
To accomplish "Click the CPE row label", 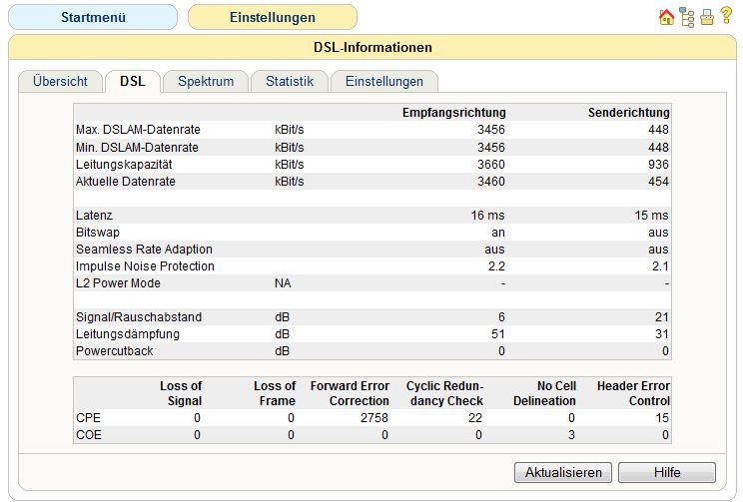I will tap(88, 418).
